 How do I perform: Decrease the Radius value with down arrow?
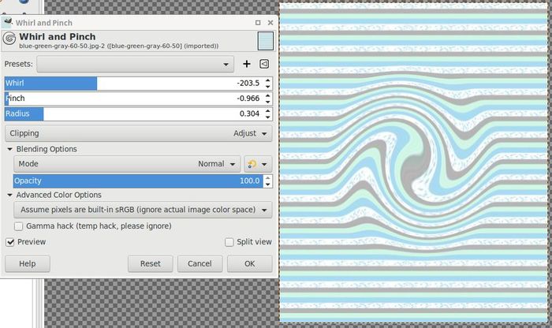pos(268,117)
